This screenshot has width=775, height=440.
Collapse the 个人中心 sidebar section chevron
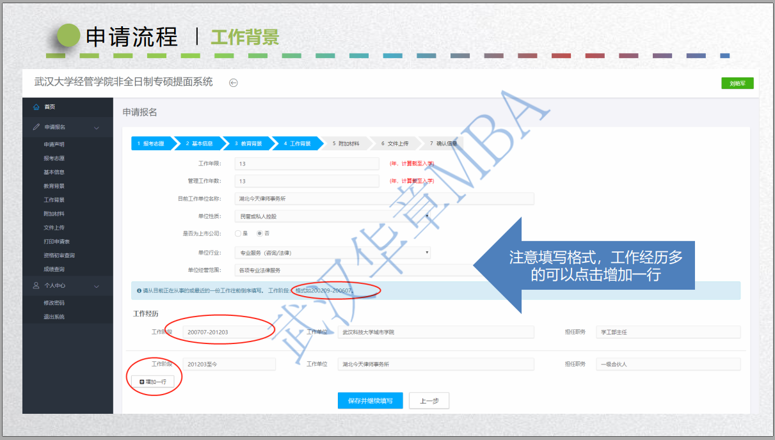[x=97, y=286]
